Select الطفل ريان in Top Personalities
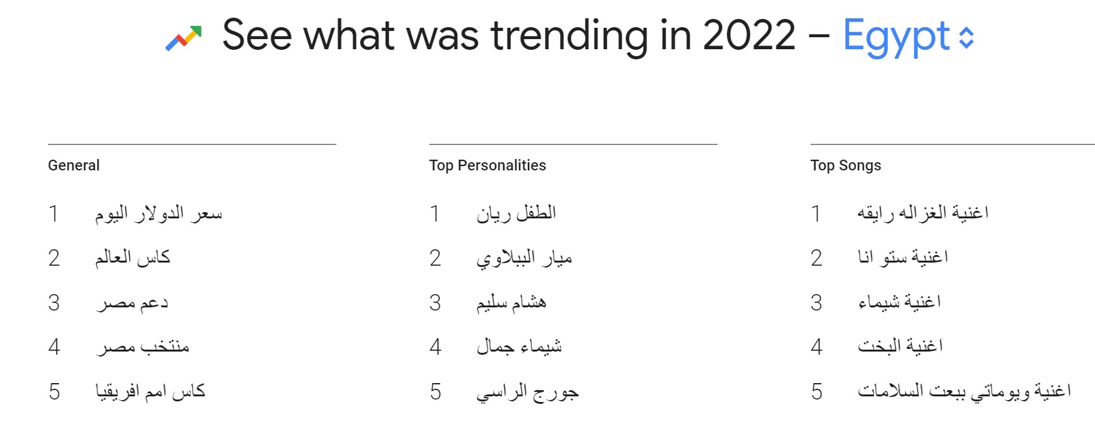The image size is (1095, 438). (x=516, y=214)
